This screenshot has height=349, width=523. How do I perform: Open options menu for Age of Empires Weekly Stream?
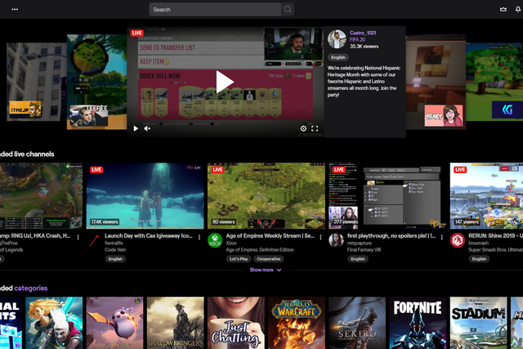click(320, 237)
